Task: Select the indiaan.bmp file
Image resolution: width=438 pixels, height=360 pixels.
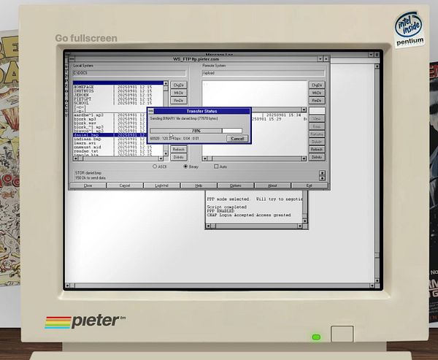Action: coord(110,139)
